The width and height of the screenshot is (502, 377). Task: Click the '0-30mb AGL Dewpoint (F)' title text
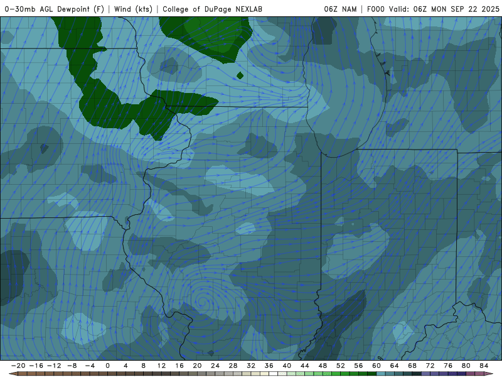tap(54, 9)
